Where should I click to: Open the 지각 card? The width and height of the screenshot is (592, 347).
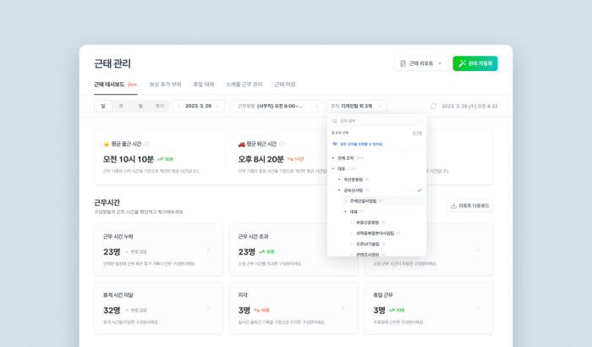click(293, 308)
